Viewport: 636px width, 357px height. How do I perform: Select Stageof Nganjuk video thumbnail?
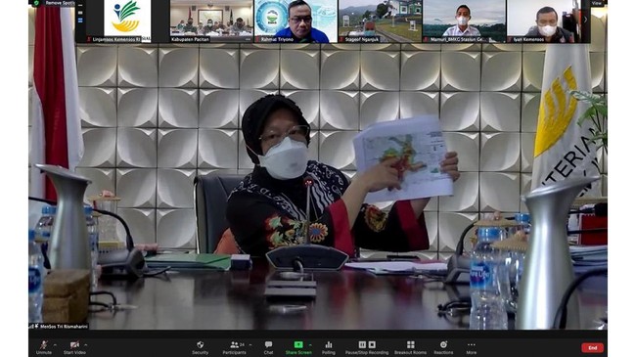click(x=380, y=22)
